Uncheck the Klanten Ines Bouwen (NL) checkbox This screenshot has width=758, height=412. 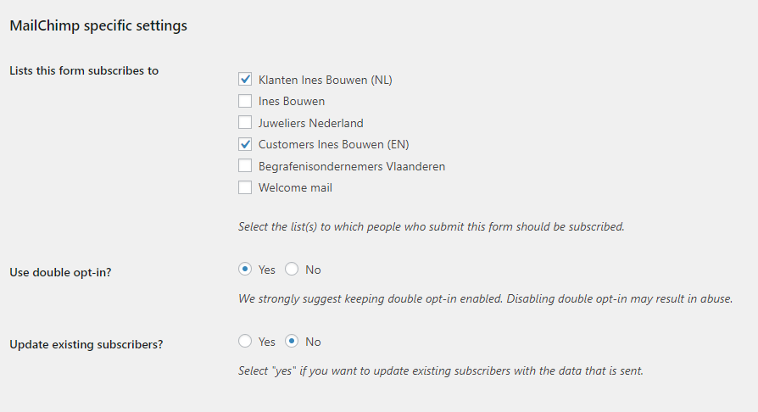point(245,80)
